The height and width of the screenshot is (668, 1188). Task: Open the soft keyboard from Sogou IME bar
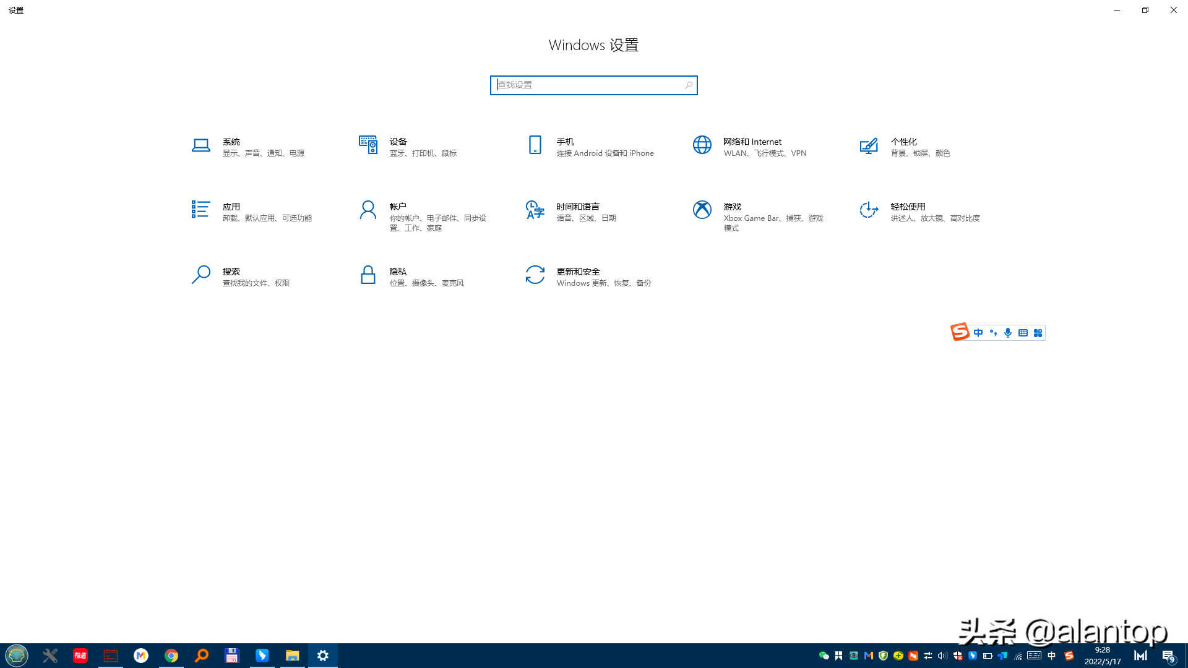click(x=1023, y=333)
